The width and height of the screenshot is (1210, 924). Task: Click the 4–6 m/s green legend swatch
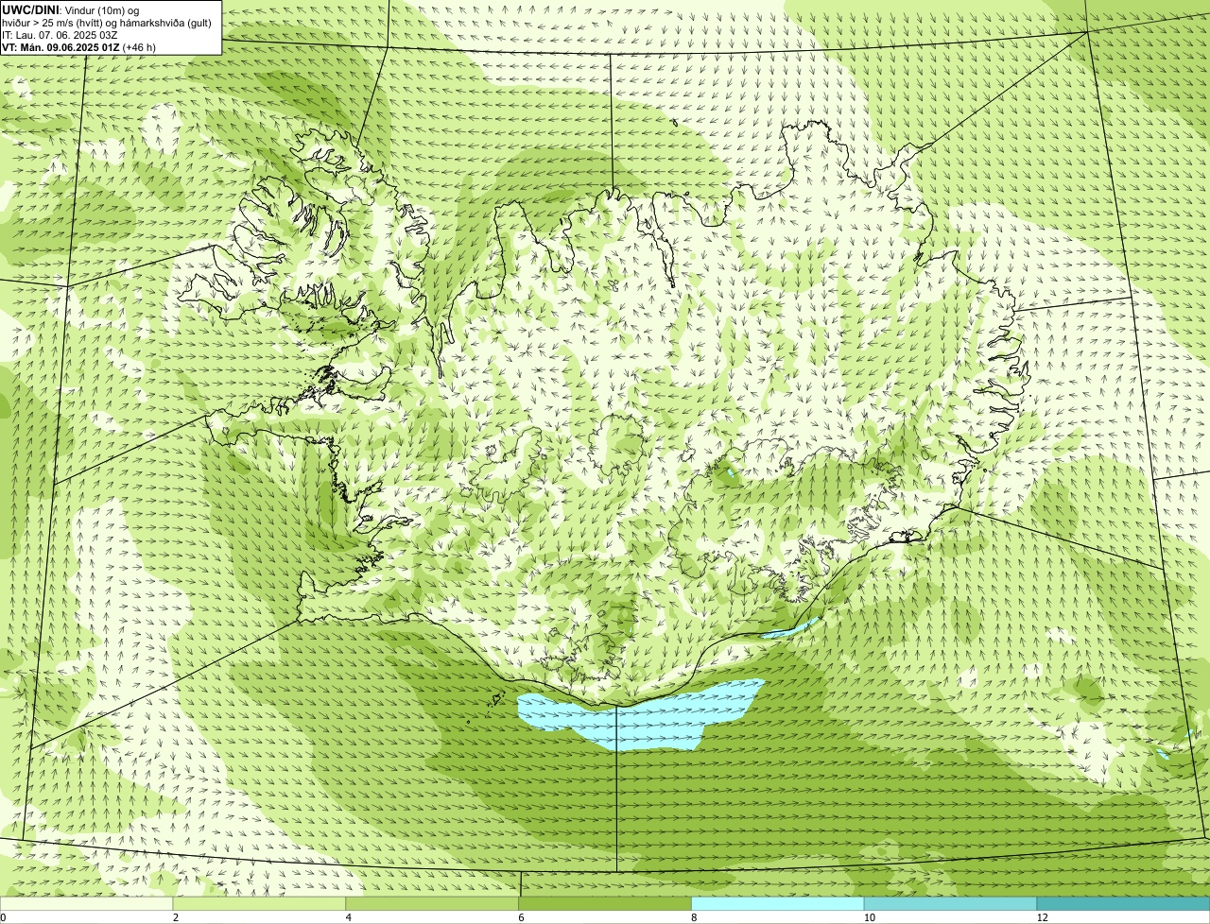point(432,903)
